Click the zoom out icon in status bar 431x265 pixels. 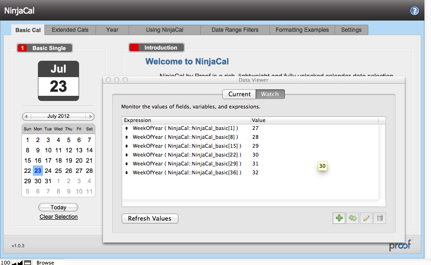click(x=14, y=263)
